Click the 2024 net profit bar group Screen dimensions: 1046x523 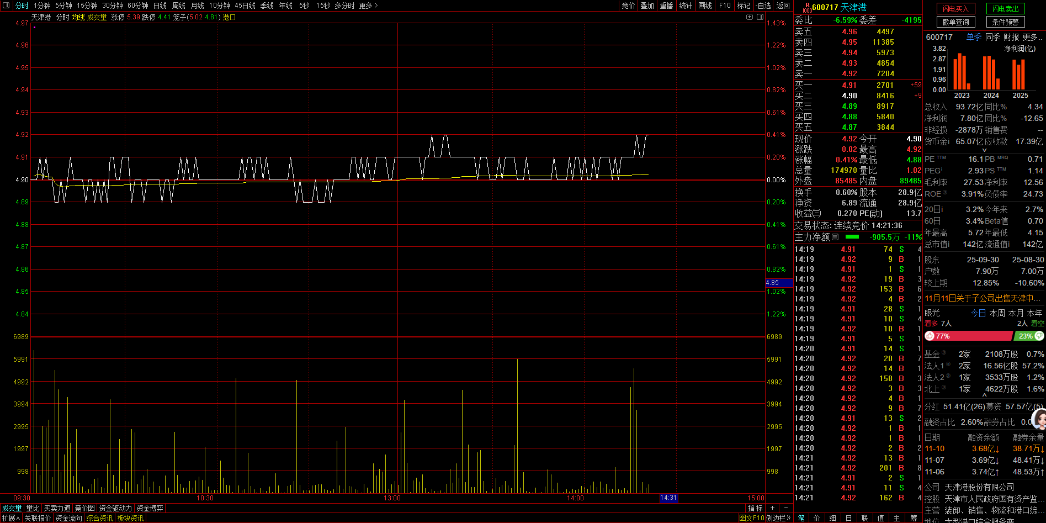tap(991, 72)
